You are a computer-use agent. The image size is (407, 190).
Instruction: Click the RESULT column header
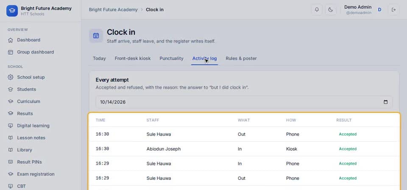pos(344,120)
